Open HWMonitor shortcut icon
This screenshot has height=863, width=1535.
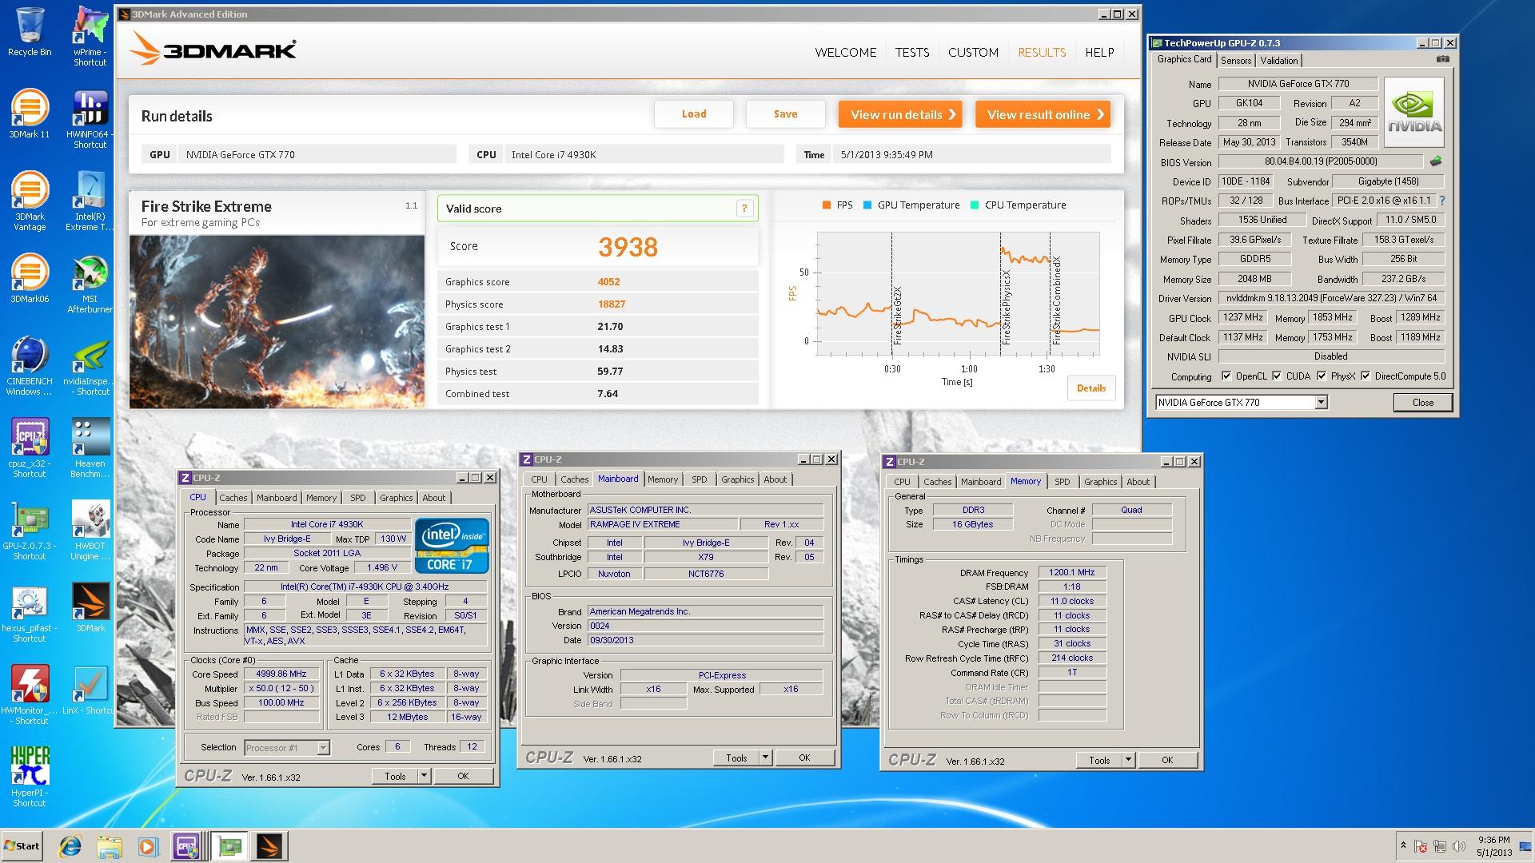30,695
